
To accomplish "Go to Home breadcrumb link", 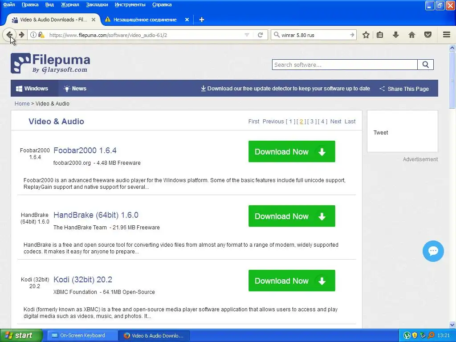I will pos(22,103).
